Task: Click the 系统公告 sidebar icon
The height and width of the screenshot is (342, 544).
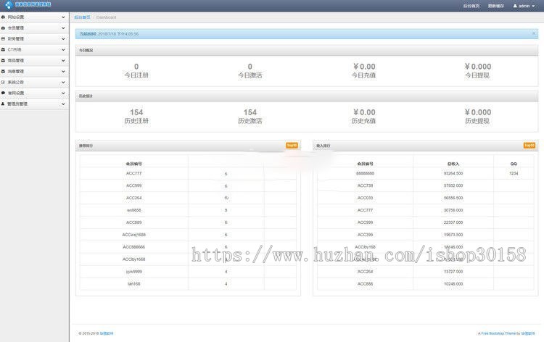Action: pyautogui.click(x=3, y=82)
